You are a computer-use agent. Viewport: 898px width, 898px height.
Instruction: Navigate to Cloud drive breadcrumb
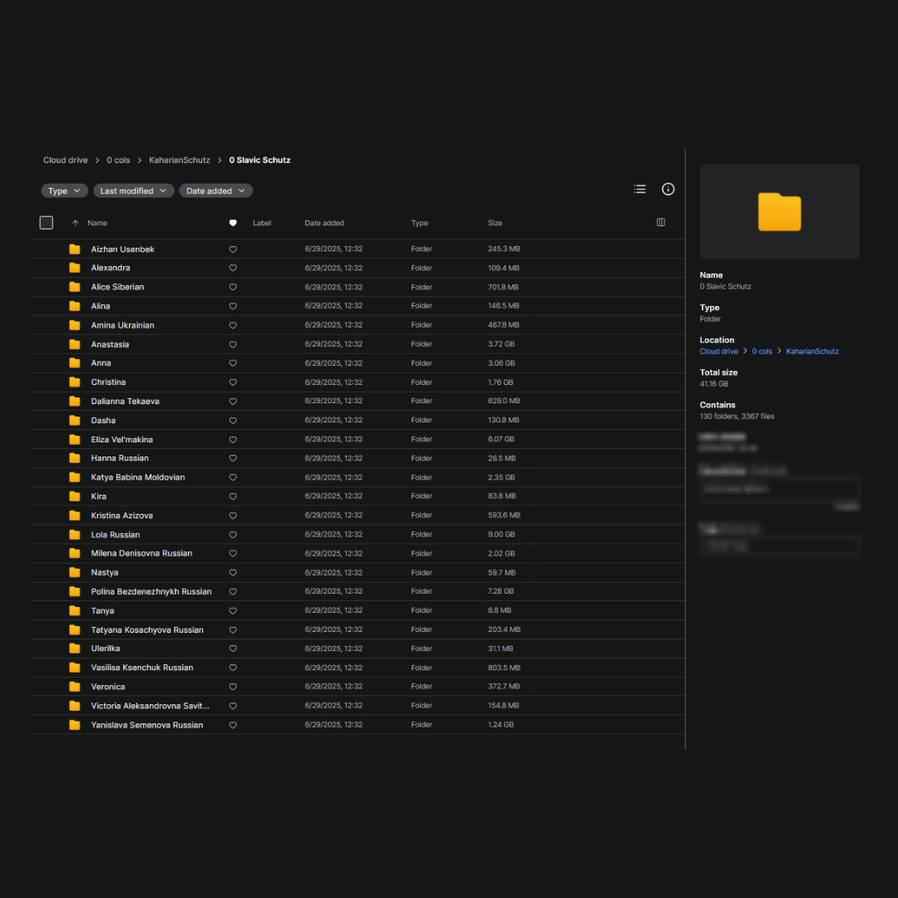[66, 160]
